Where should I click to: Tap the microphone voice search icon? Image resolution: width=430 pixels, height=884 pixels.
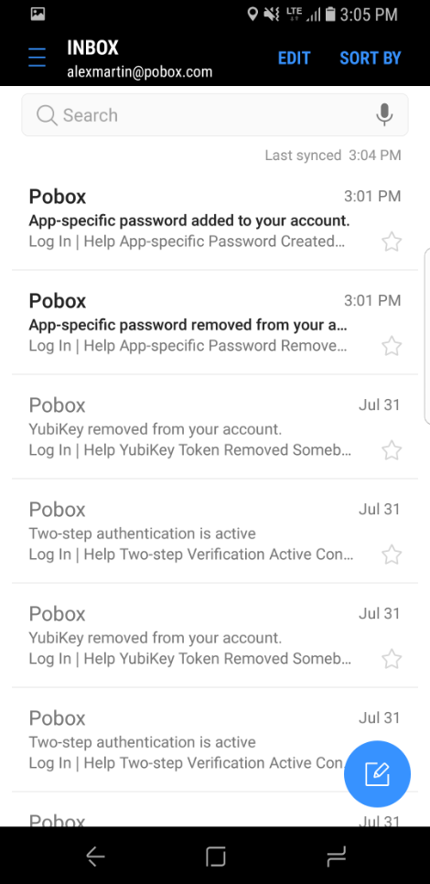pos(384,115)
